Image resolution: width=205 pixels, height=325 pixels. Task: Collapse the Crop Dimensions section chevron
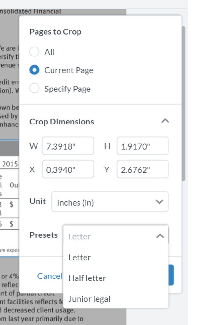pos(166,121)
